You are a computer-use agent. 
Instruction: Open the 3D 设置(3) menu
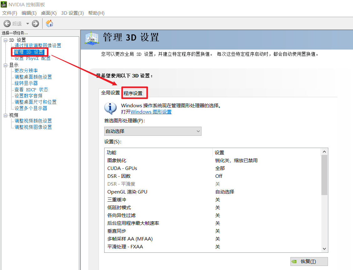click(x=72, y=13)
